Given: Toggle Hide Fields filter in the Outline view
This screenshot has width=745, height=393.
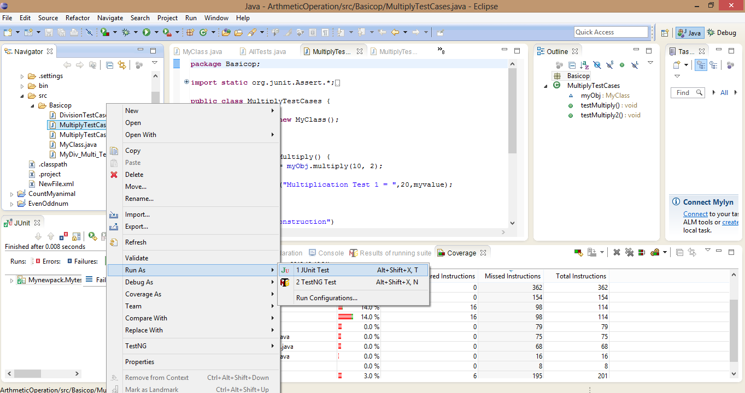Looking at the screenshot, I should (x=597, y=64).
